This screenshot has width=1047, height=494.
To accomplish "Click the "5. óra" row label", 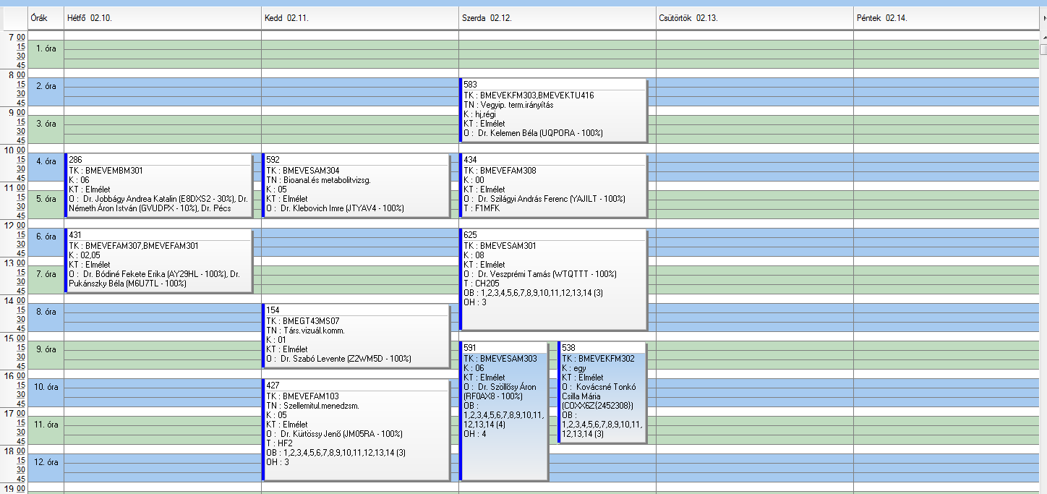I will coord(46,199).
